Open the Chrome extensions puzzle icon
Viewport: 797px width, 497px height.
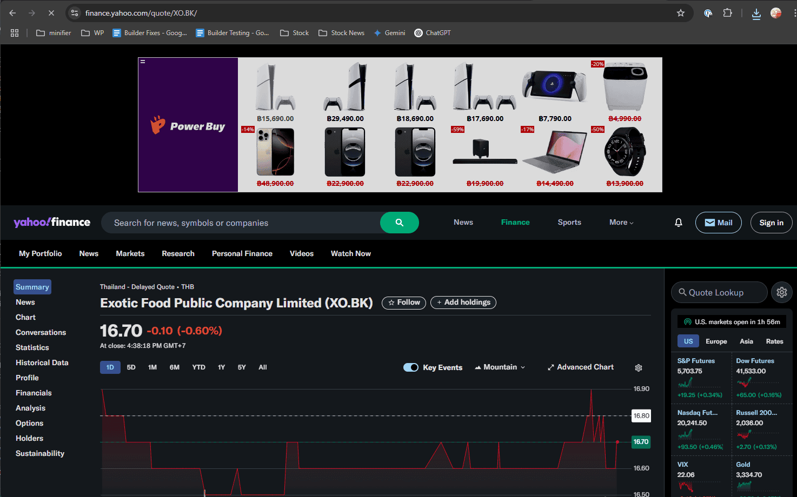pos(727,13)
